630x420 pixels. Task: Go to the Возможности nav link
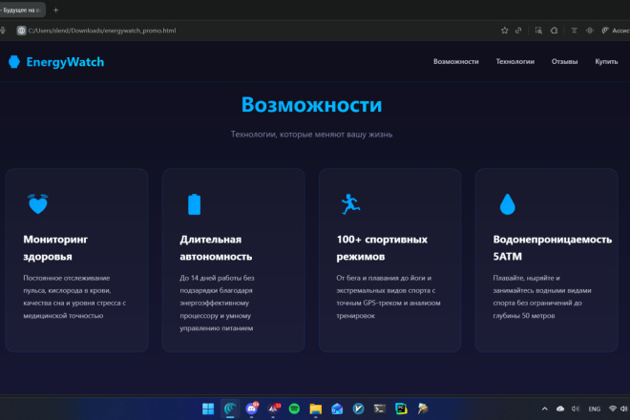pyautogui.click(x=456, y=61)
